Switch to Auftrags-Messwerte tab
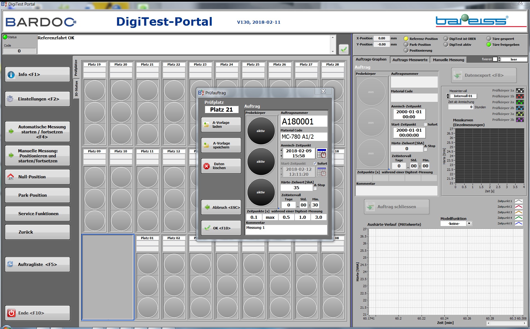This screenshot has width=530, height=329. pyautogui.click(x=410, y=60)
